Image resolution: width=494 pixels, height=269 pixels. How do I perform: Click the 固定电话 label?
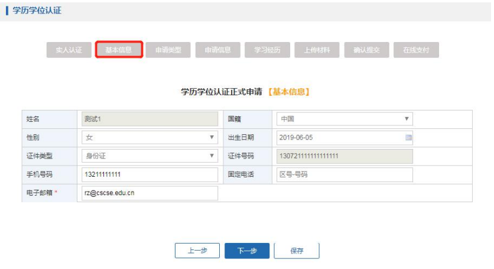coord(240,174)
